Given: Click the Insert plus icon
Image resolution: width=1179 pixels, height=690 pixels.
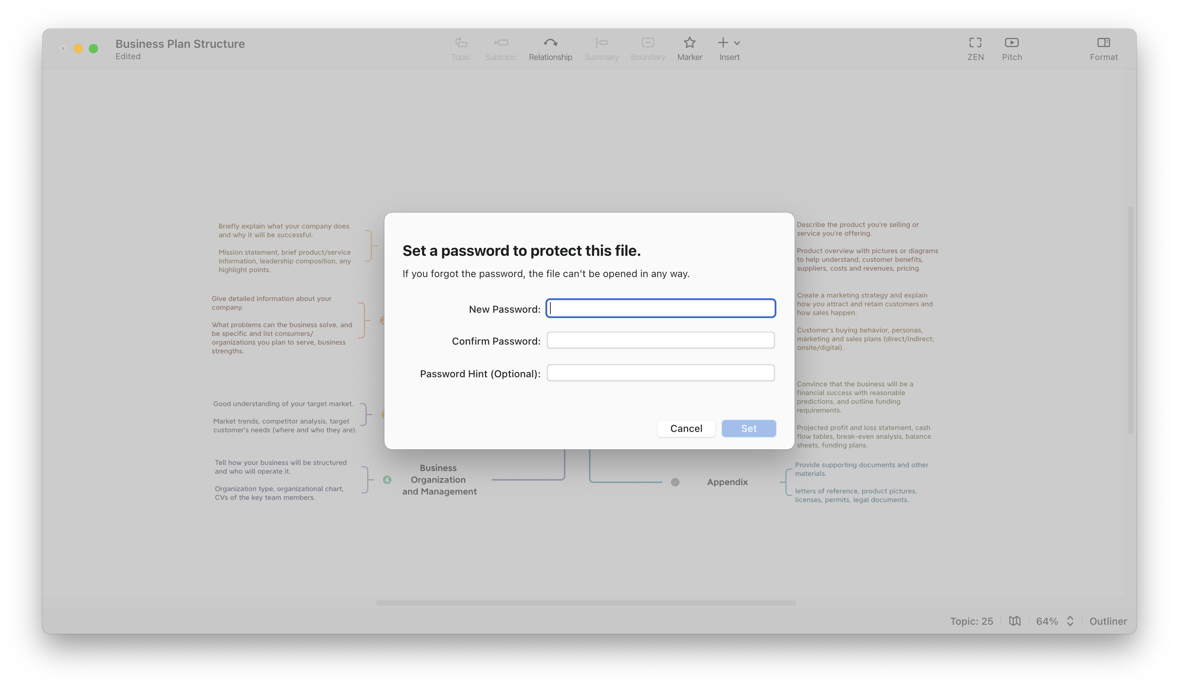Looking at the screenshot, I should (723, 43).
